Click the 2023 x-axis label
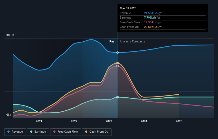 (109, 121)
